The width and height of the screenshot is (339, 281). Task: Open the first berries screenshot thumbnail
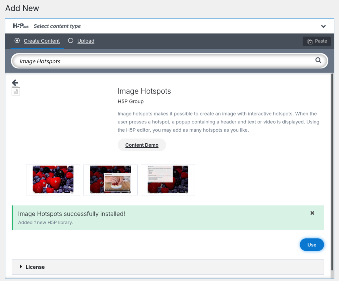53,180
